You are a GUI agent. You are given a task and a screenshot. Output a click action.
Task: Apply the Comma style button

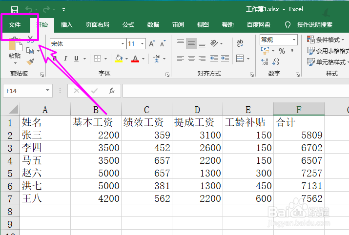[x=292, y=51]
